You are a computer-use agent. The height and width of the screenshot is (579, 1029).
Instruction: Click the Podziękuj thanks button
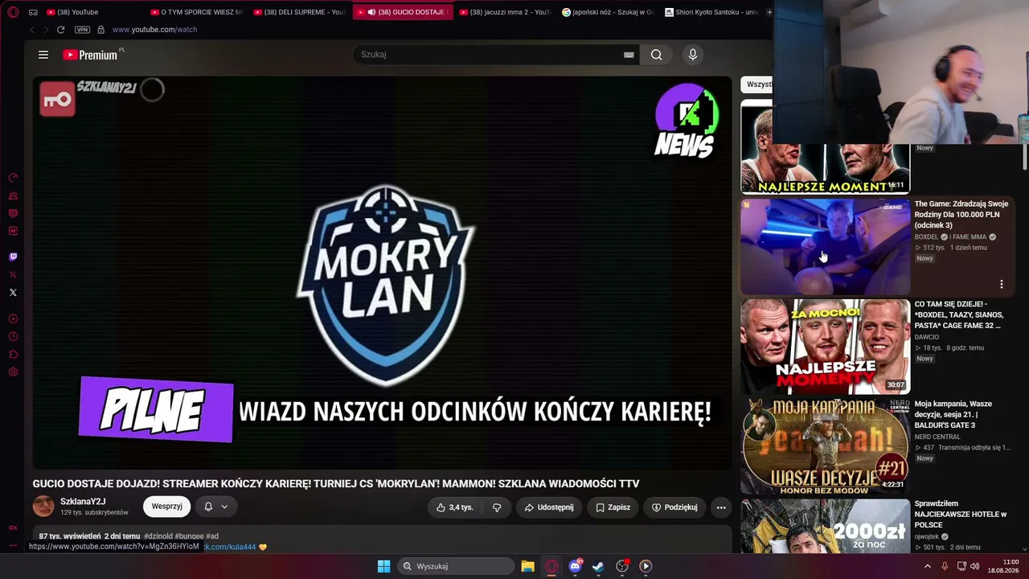coord(674,507)
